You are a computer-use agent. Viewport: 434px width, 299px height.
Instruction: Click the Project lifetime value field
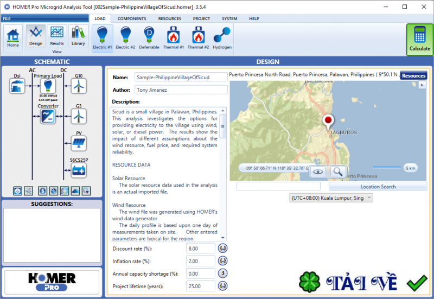[200, 286]
